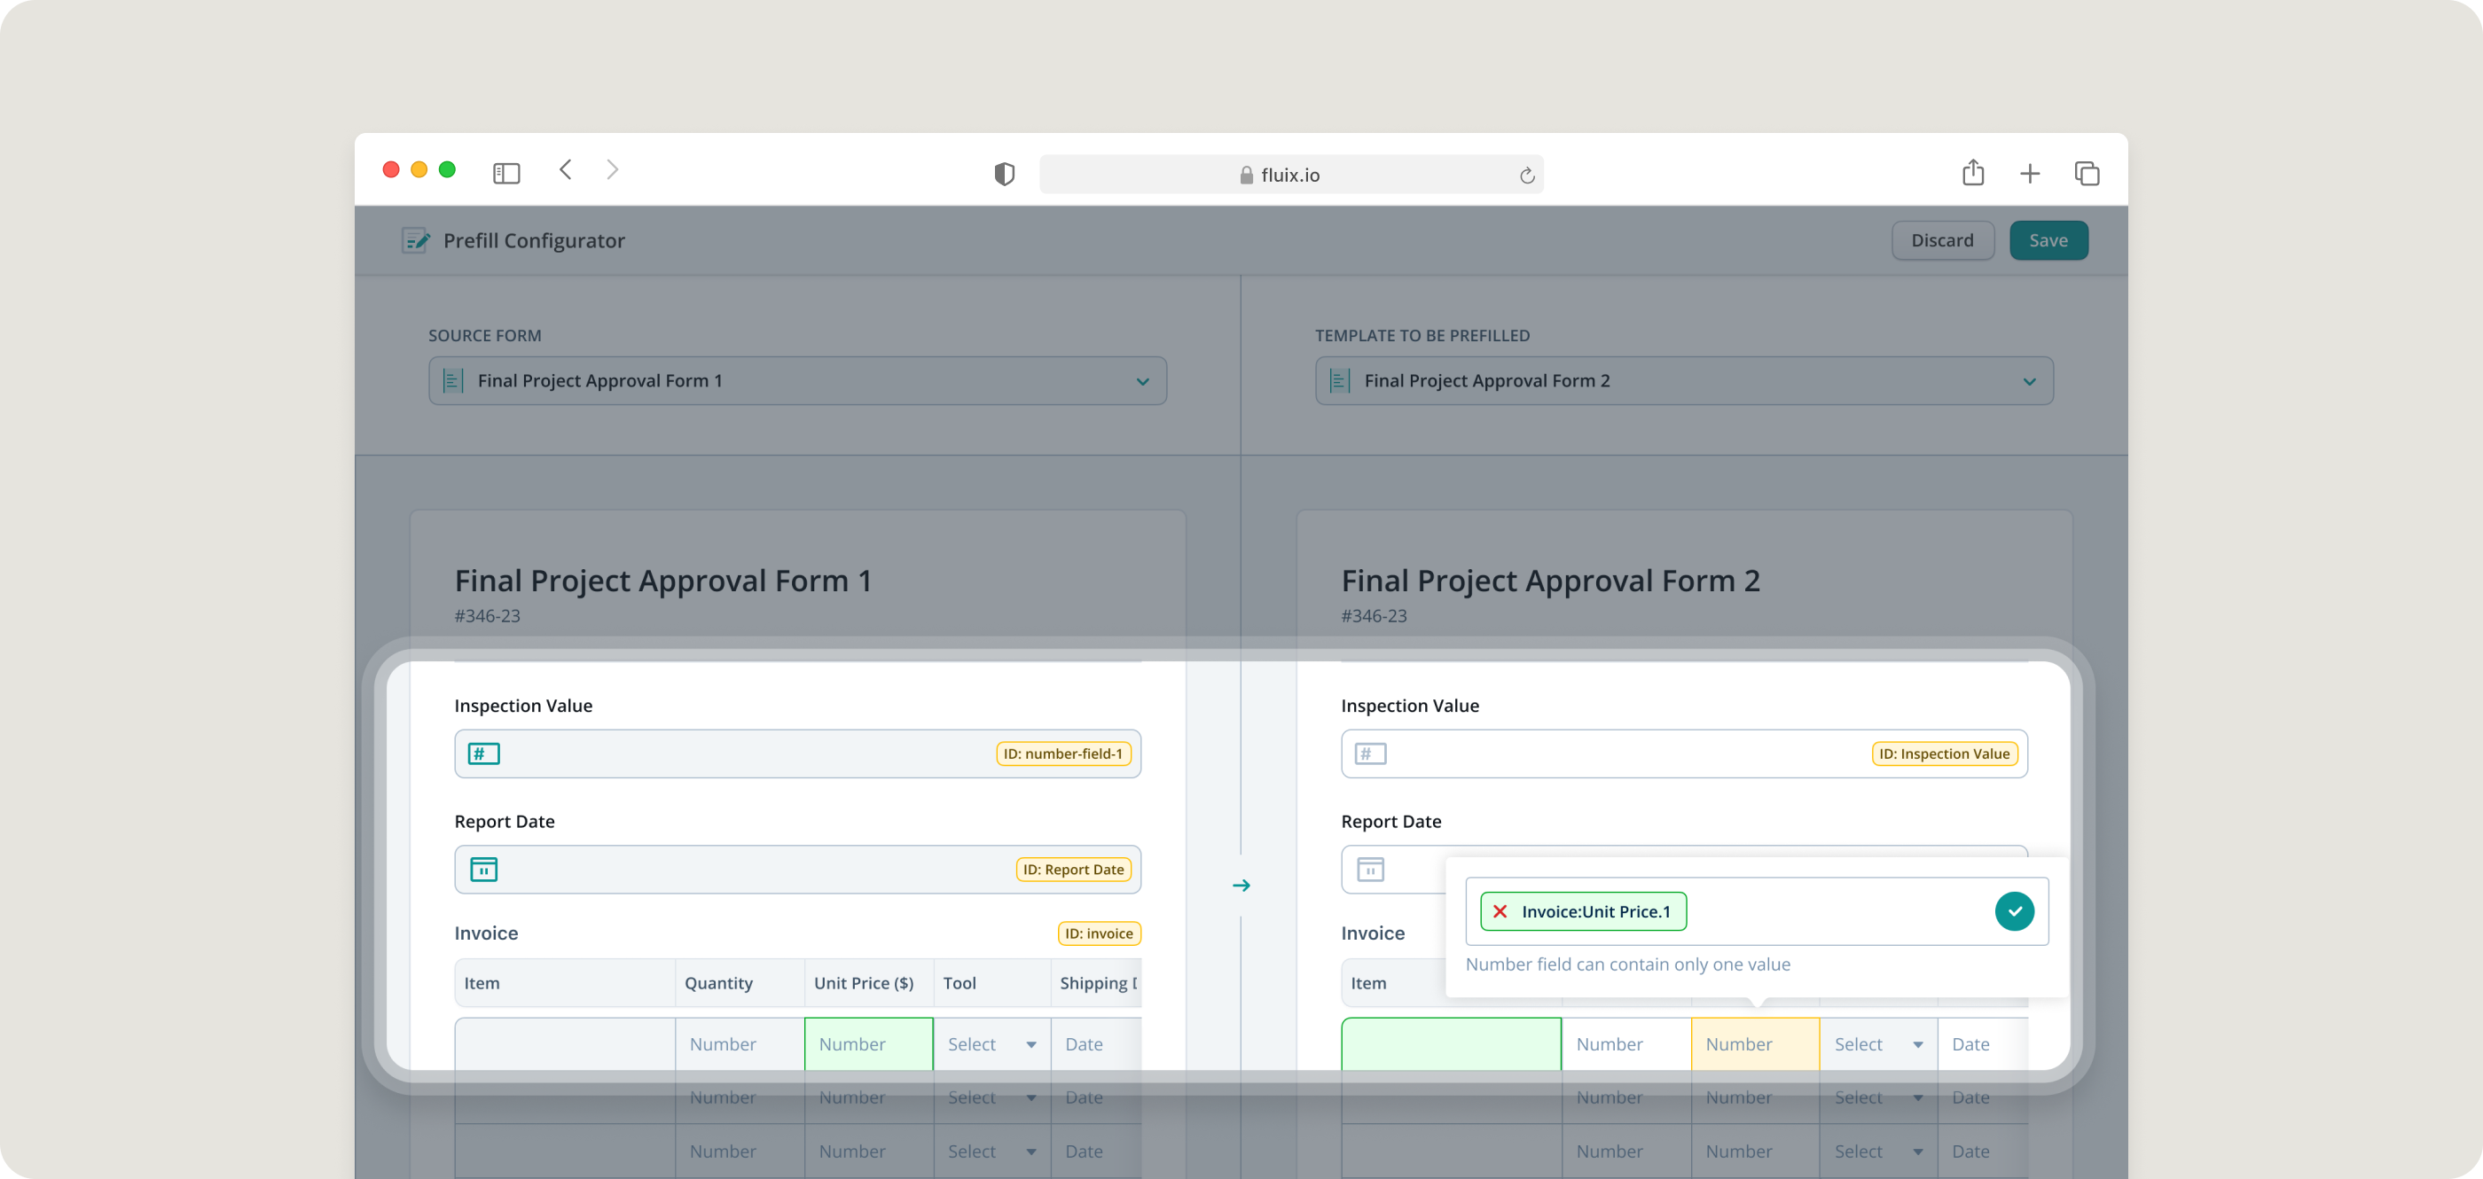Screen dimensions: 2483x1179
Task: Click the hash icon in template Inspection Value
Action: [1370, 753]
